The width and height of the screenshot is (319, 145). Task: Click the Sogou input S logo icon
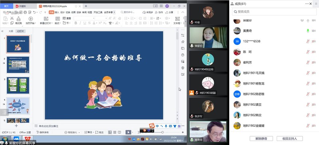pyautogui.click(x=152, y=126)
